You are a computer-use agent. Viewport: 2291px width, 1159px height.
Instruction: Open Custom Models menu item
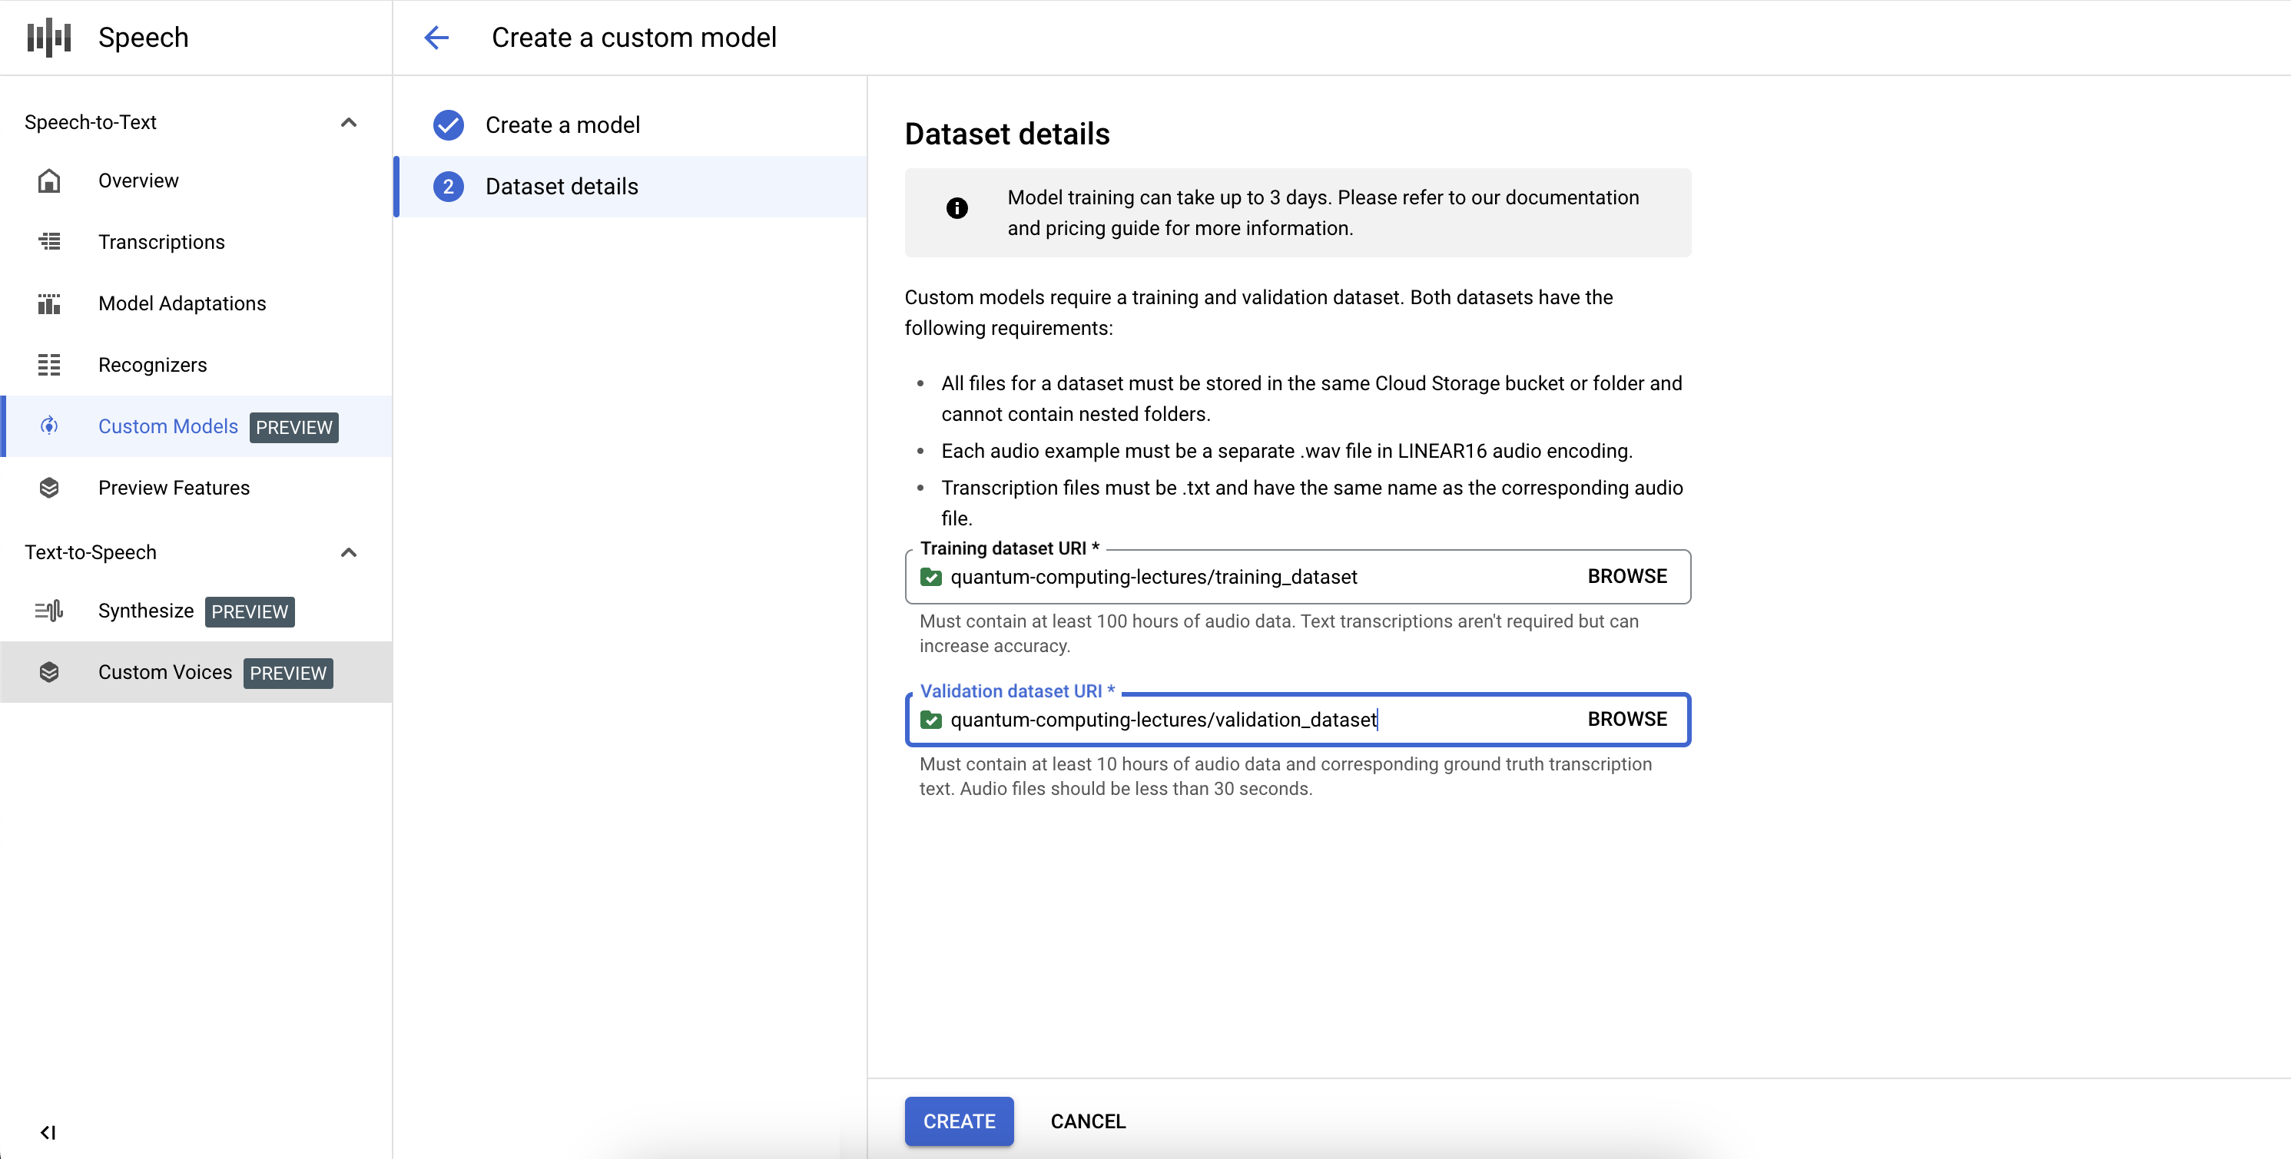pos(165,426)
